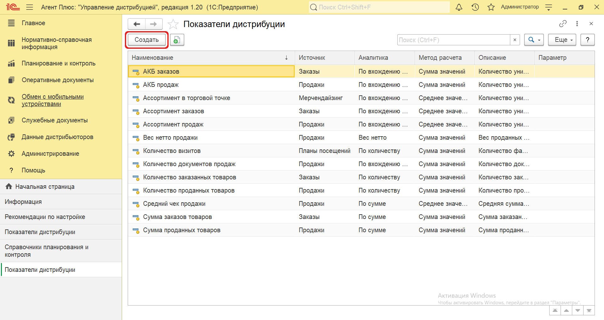
Task: Click the Создать button
Action: pyautogui.click(x=147, y=40)
